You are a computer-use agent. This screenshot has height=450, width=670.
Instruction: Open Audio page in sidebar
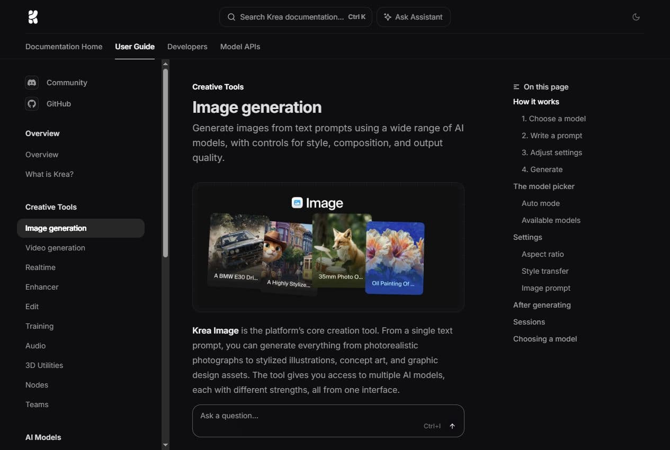pyautogui.click(x=35, y=346)
